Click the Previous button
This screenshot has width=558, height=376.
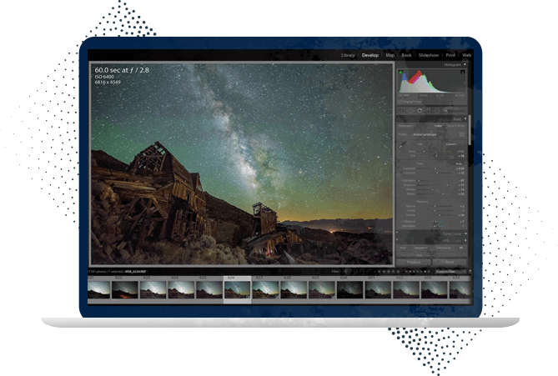(414, 261)
